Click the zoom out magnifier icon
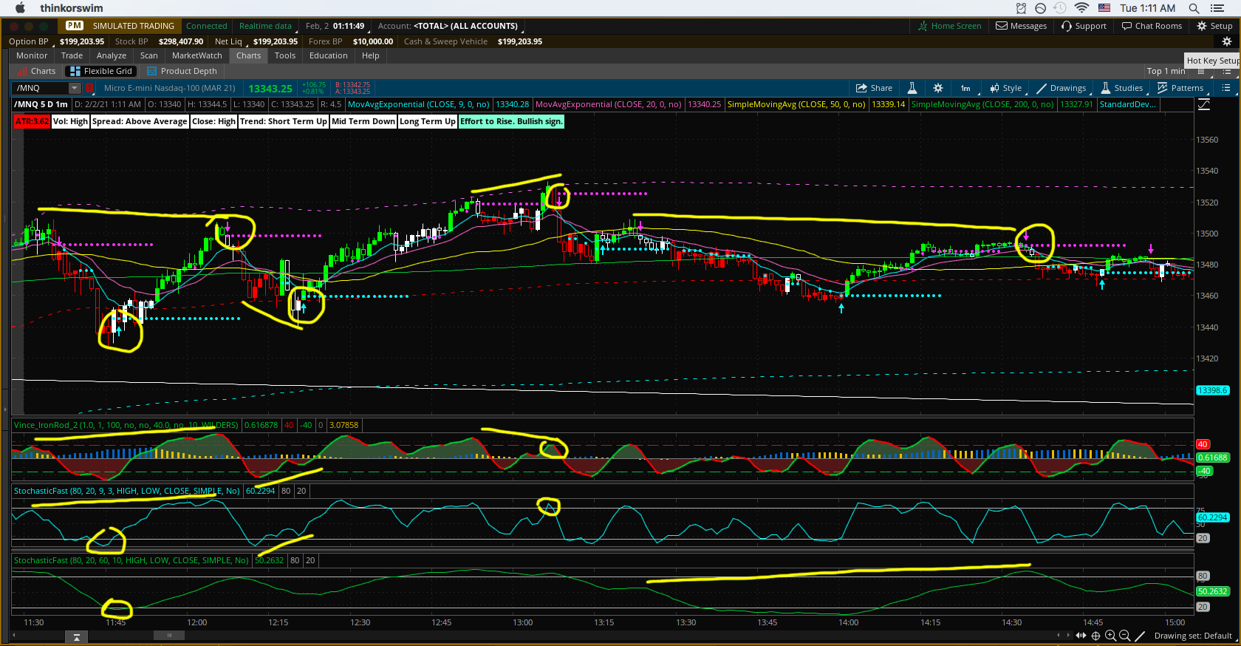Screen dimensions: 1241x646 tap(1124, 636)
